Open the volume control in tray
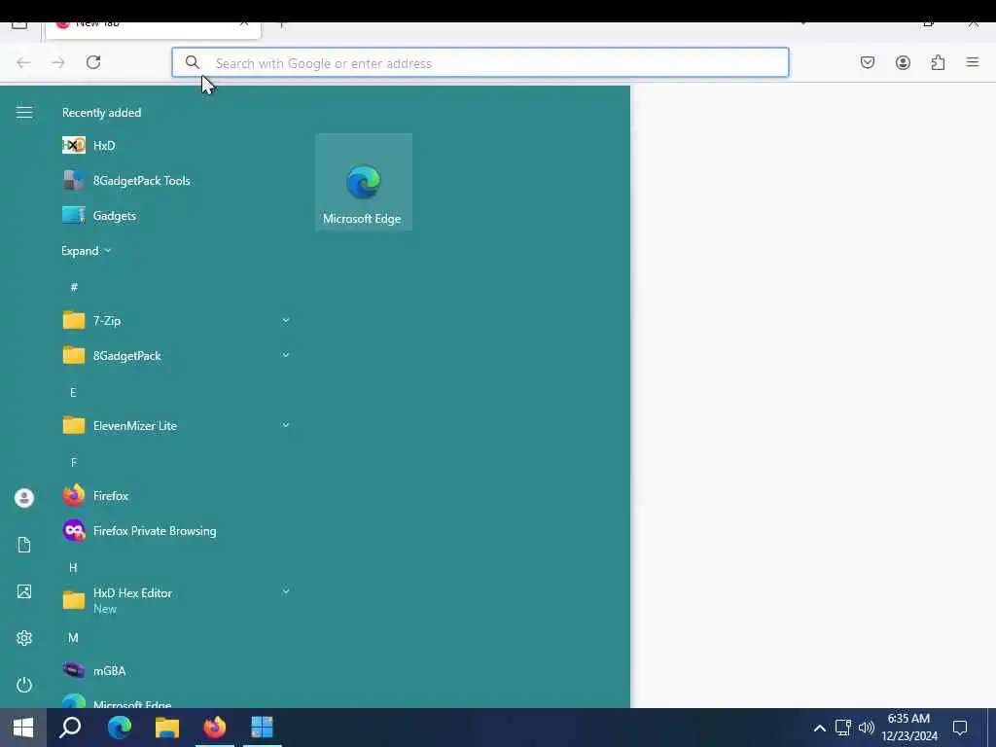 pyautogui.click(x=866, y=728)
